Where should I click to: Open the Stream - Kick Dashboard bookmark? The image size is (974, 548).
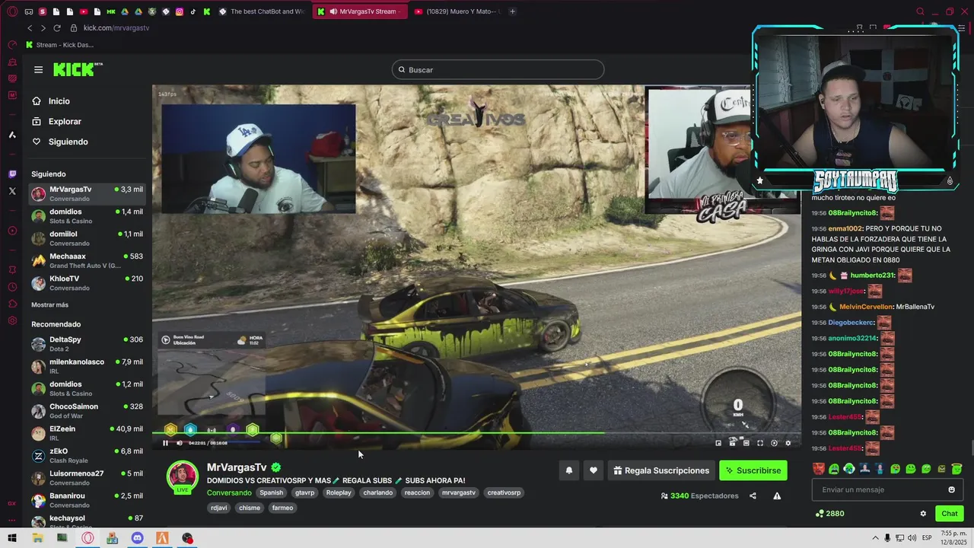pyautogui.click(x=59, y=45)
